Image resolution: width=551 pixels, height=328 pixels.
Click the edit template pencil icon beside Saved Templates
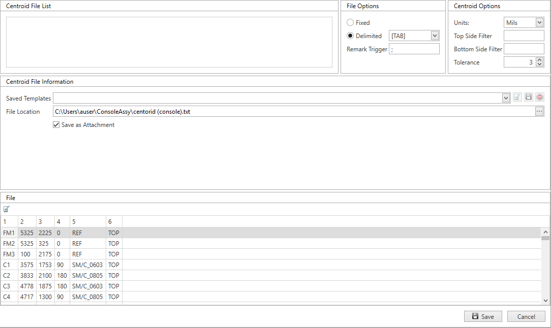[x=517, y=97]
